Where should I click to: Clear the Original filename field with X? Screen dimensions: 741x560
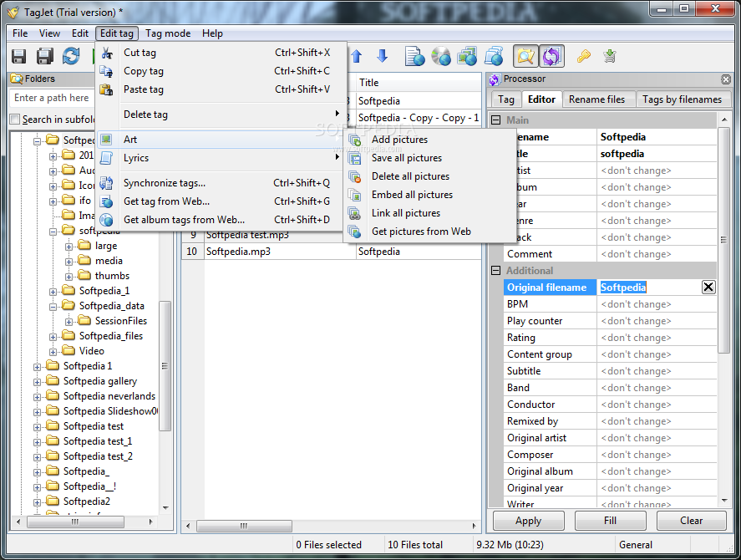tap(708, 287)
